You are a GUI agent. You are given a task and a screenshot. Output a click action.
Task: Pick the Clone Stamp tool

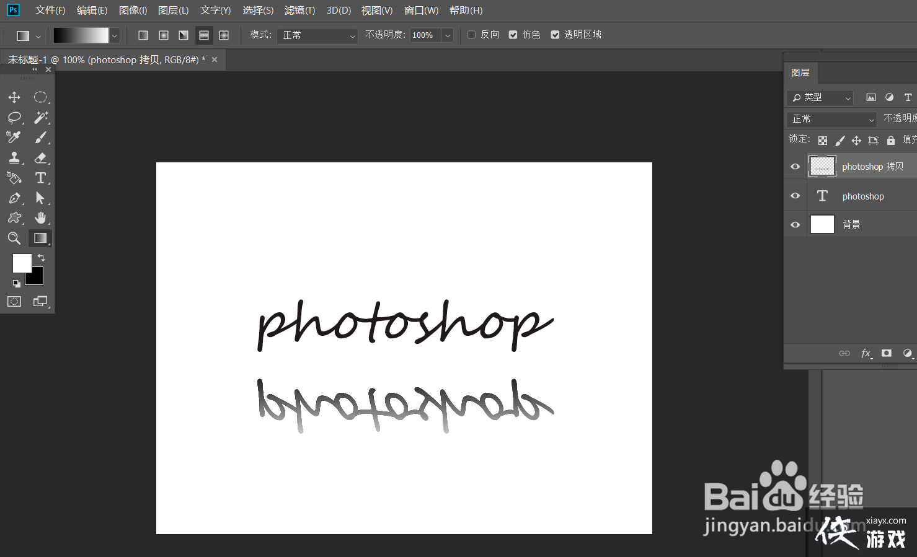coord(14,157)
